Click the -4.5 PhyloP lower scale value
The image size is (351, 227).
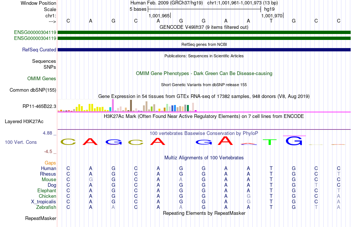pyautogui.click(x=48, y=152)
